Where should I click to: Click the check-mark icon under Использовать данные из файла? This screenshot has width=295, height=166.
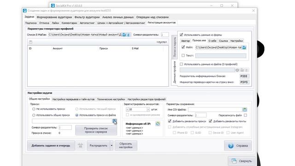[x=237, y=70]
